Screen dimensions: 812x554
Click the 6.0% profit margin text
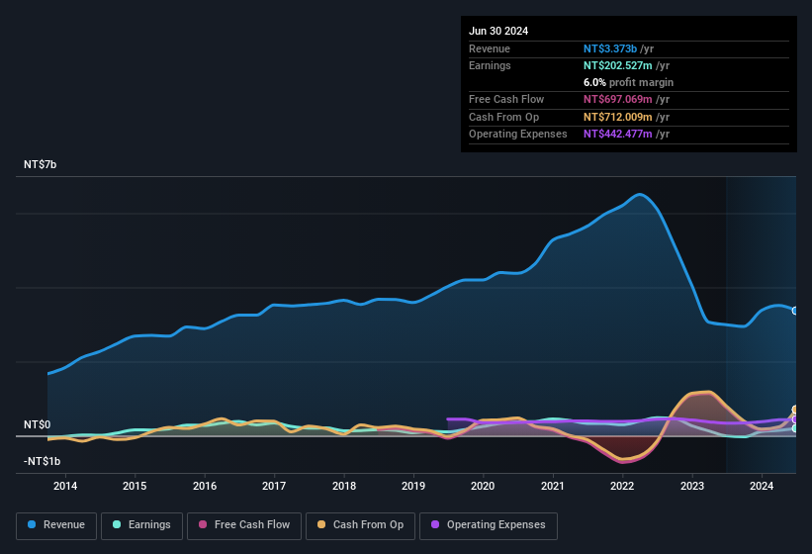click(x=628, y=82)
